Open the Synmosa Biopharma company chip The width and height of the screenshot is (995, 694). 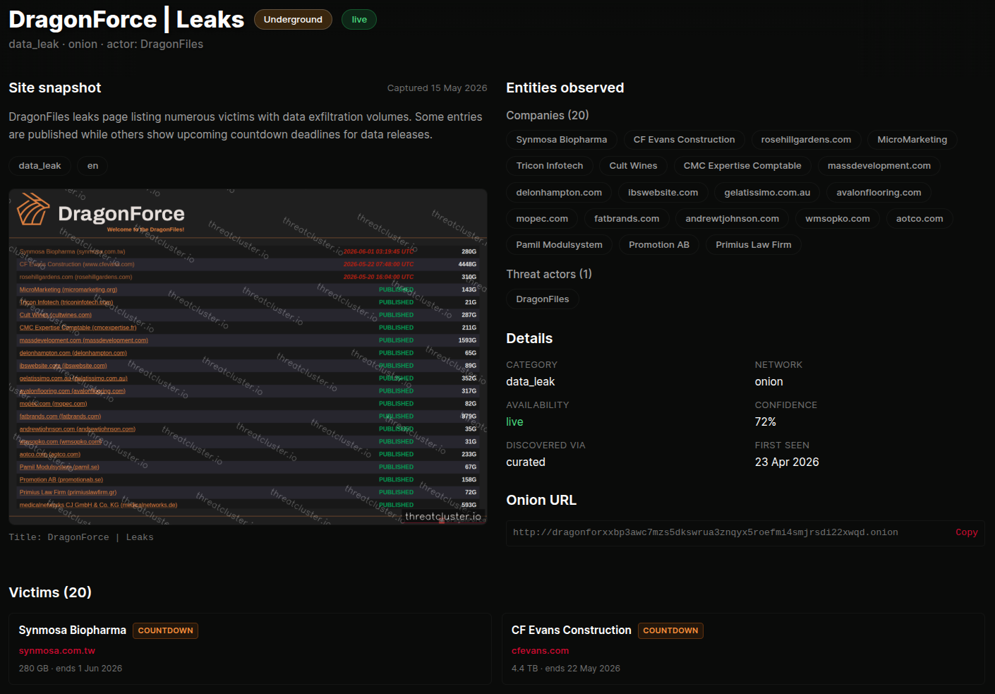pyautogui.click(x=562, y=140)
